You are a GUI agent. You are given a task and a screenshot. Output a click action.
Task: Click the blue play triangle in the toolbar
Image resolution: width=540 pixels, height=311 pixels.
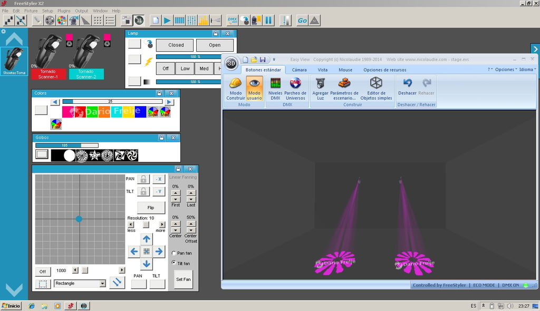(x=167, y=21)
